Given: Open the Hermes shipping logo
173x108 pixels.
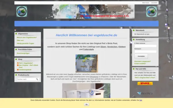Looking at the screenshot, I should click(x=145, y=93).
